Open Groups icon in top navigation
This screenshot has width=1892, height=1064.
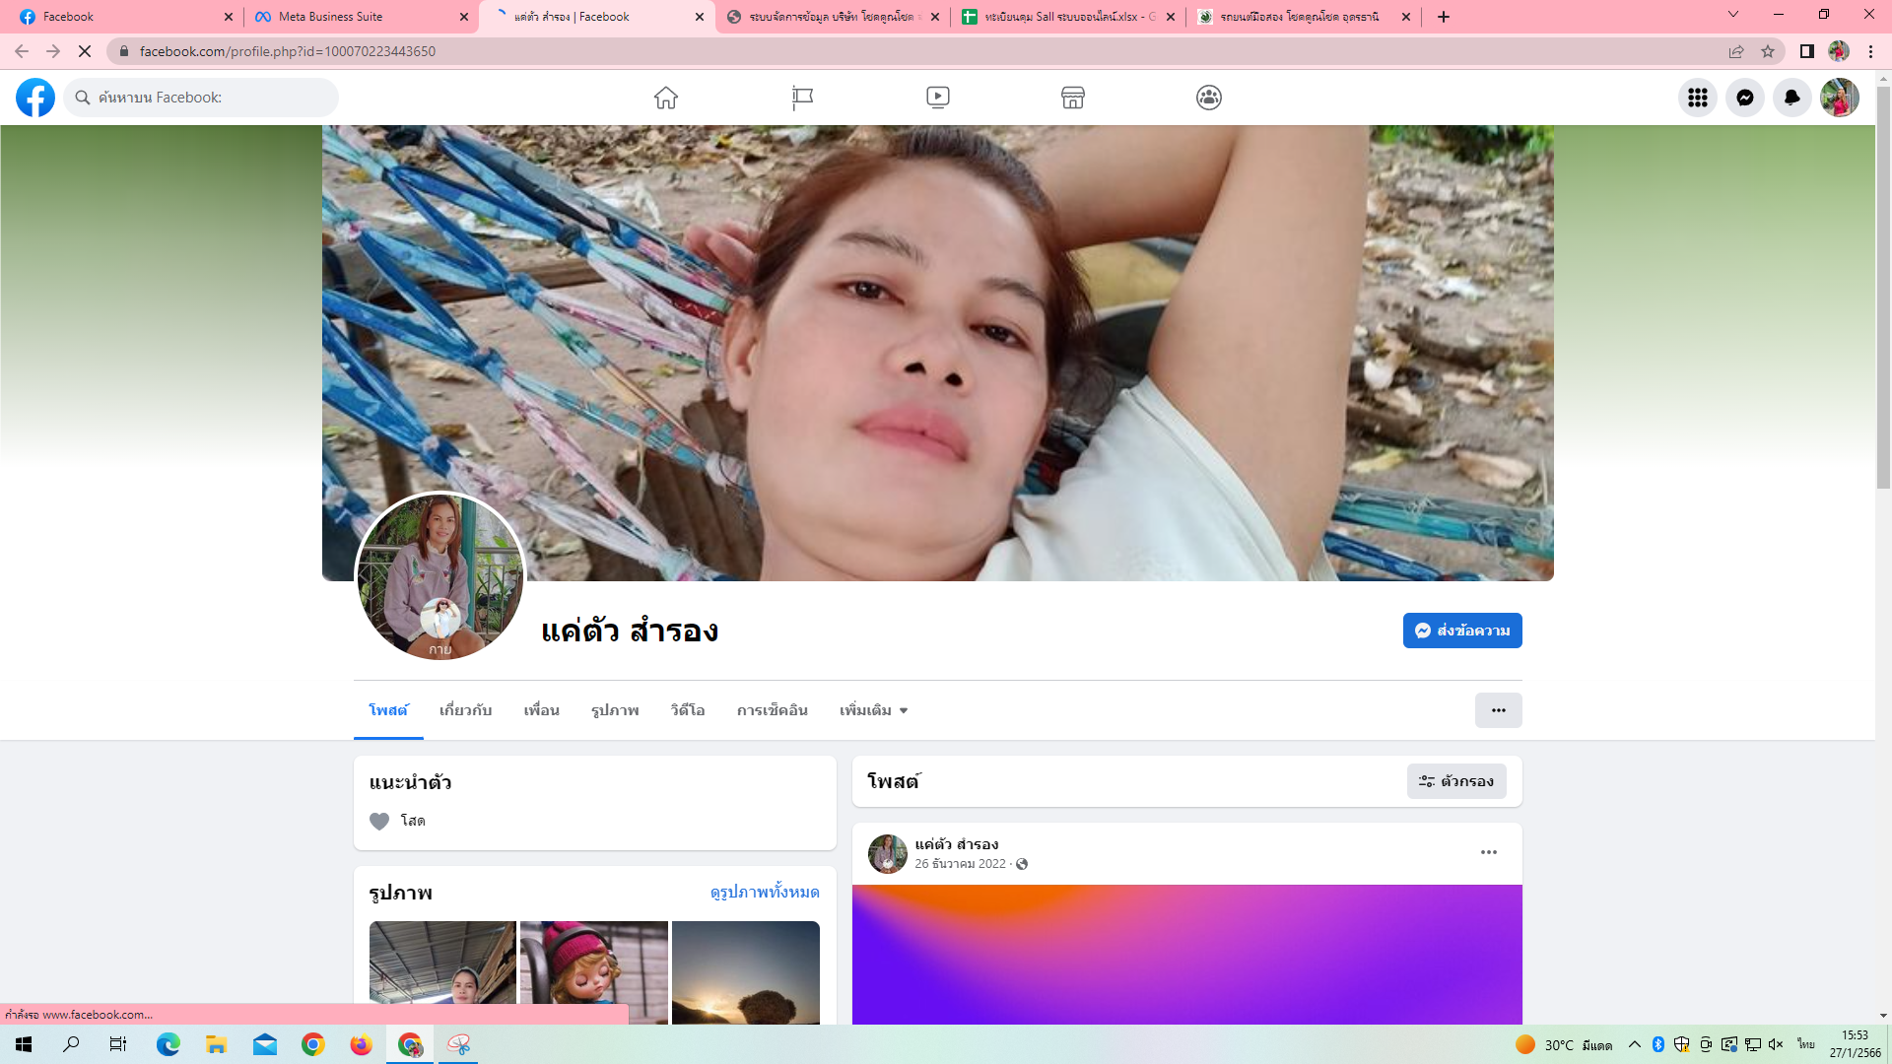[1208, 98]
